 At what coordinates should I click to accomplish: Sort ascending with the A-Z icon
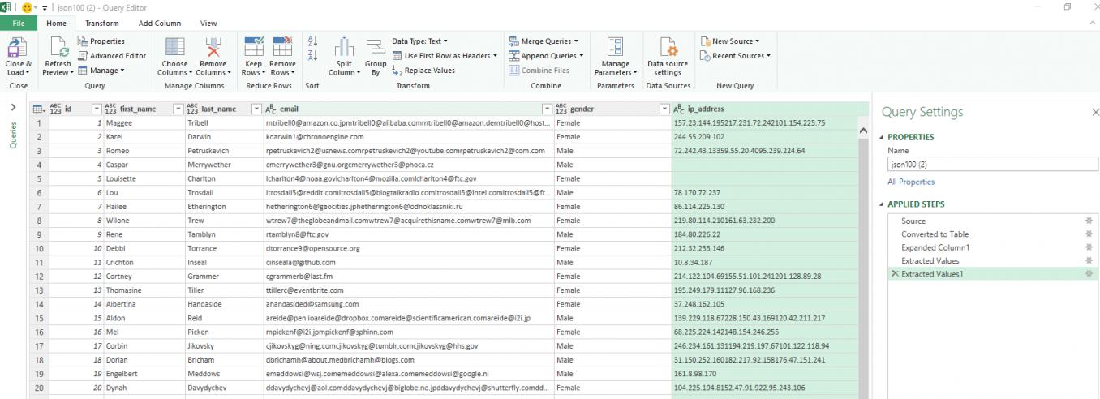coord(312,42)
